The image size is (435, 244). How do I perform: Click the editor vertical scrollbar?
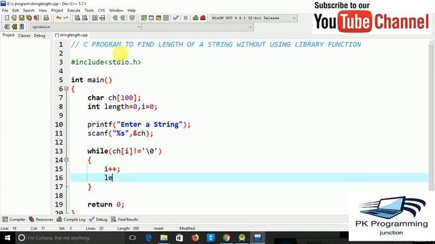click(x=431, y=116)
